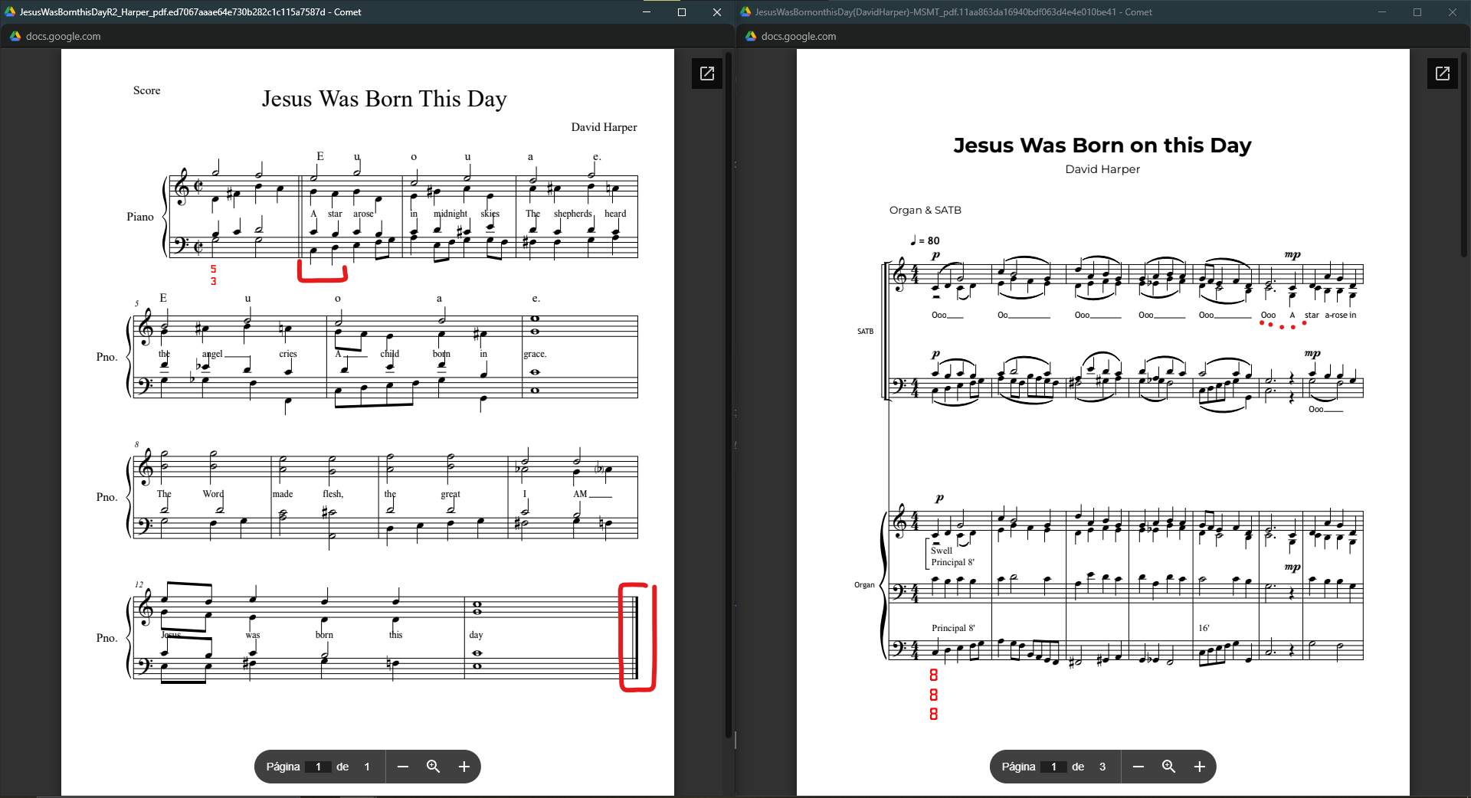Select the page number field showing 1 of 3

pos(1053,767)
